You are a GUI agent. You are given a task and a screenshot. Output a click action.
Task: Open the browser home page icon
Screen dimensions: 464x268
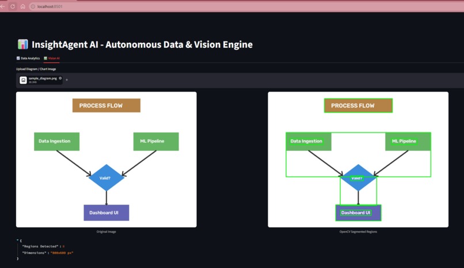coord(23,6)
